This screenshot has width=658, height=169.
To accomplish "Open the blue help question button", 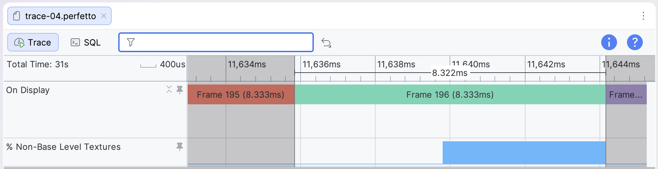I will [x=635, y=42].
